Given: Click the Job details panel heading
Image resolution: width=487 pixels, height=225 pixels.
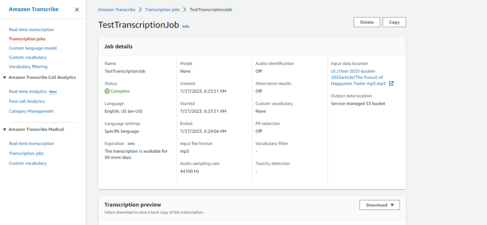Looking at the screenshot, I should (x=118, y=47).
